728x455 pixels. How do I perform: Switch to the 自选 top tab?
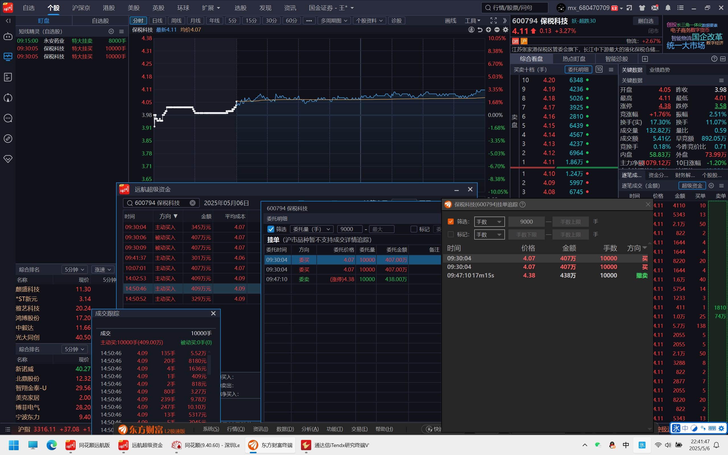[29, 8]
